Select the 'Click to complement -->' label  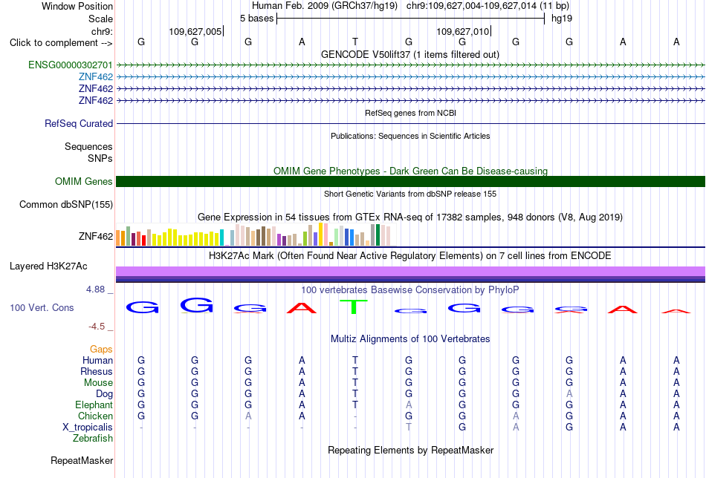(61, 43)
